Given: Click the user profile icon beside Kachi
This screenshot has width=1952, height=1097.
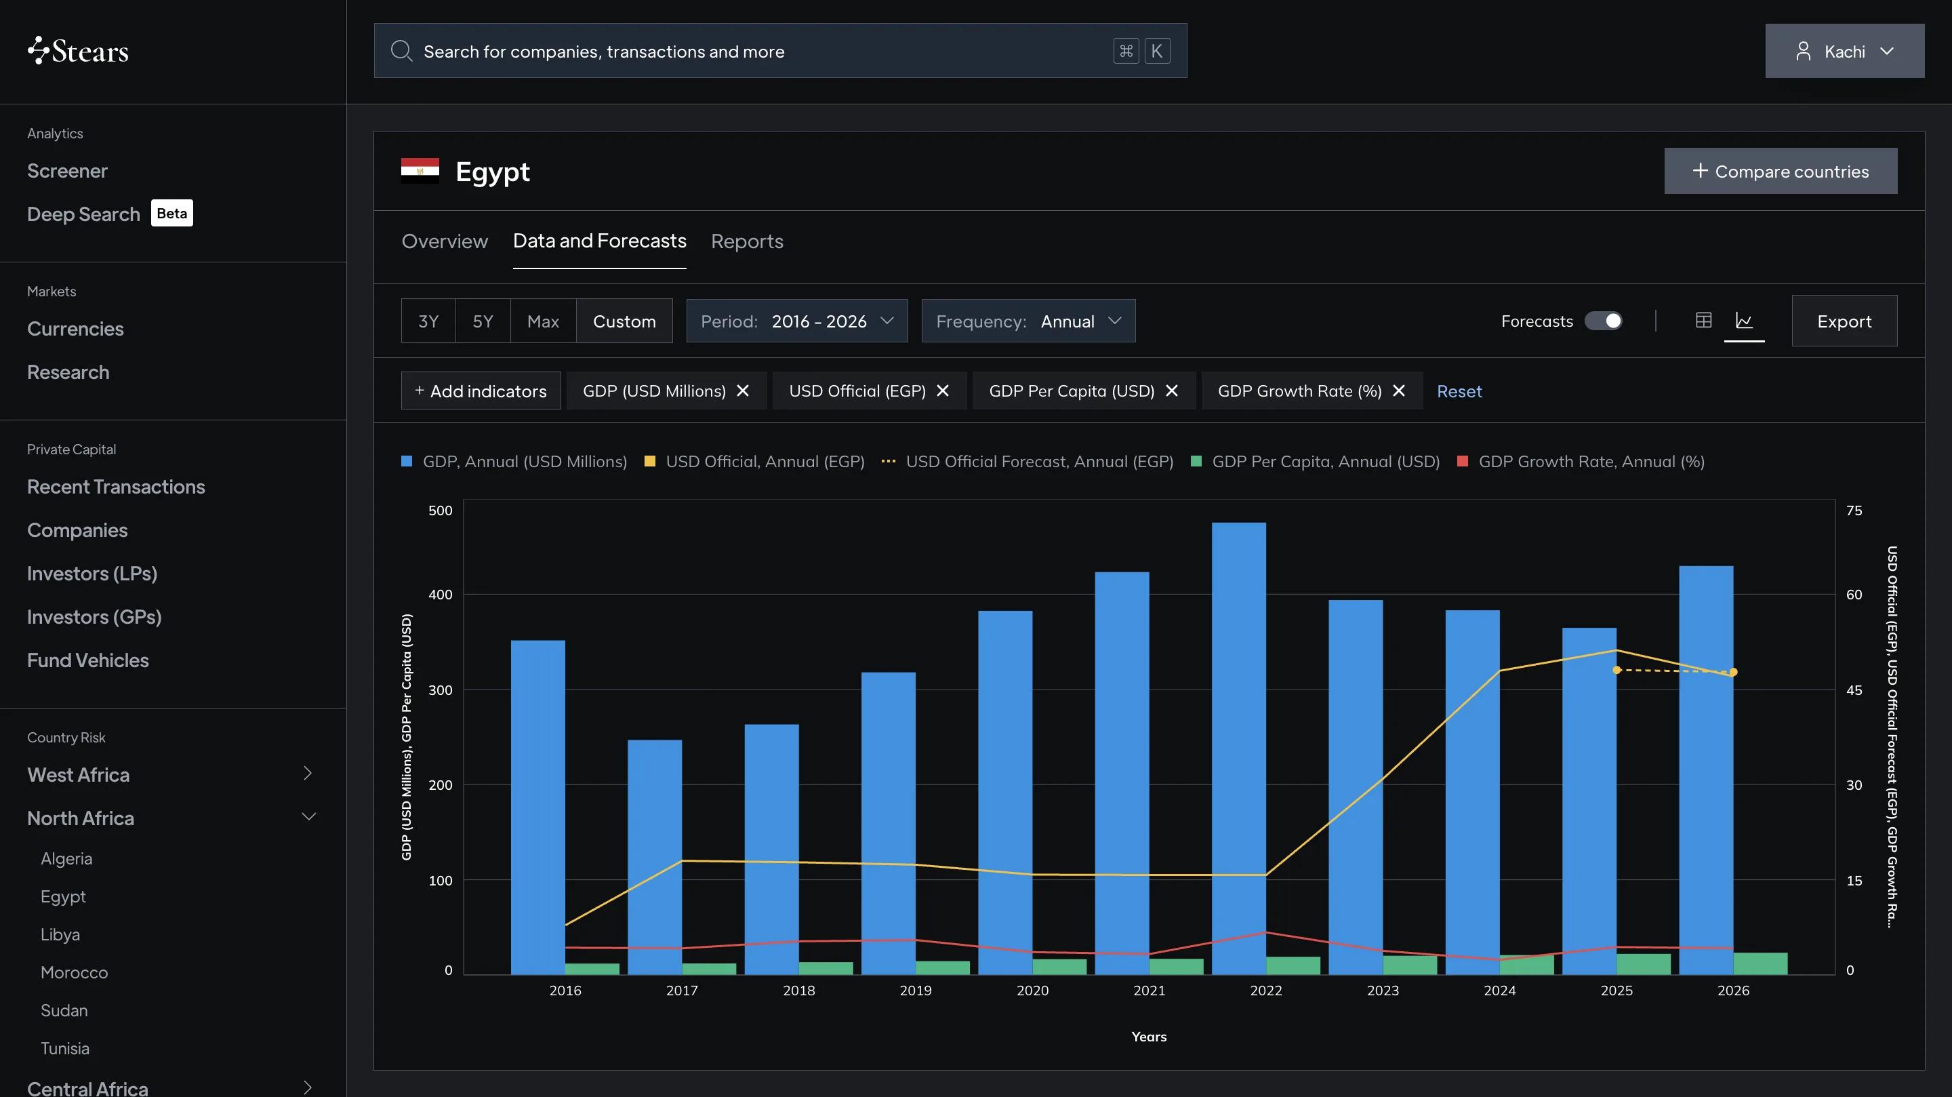Looking at the screenshot, I should pos(1803,51).
